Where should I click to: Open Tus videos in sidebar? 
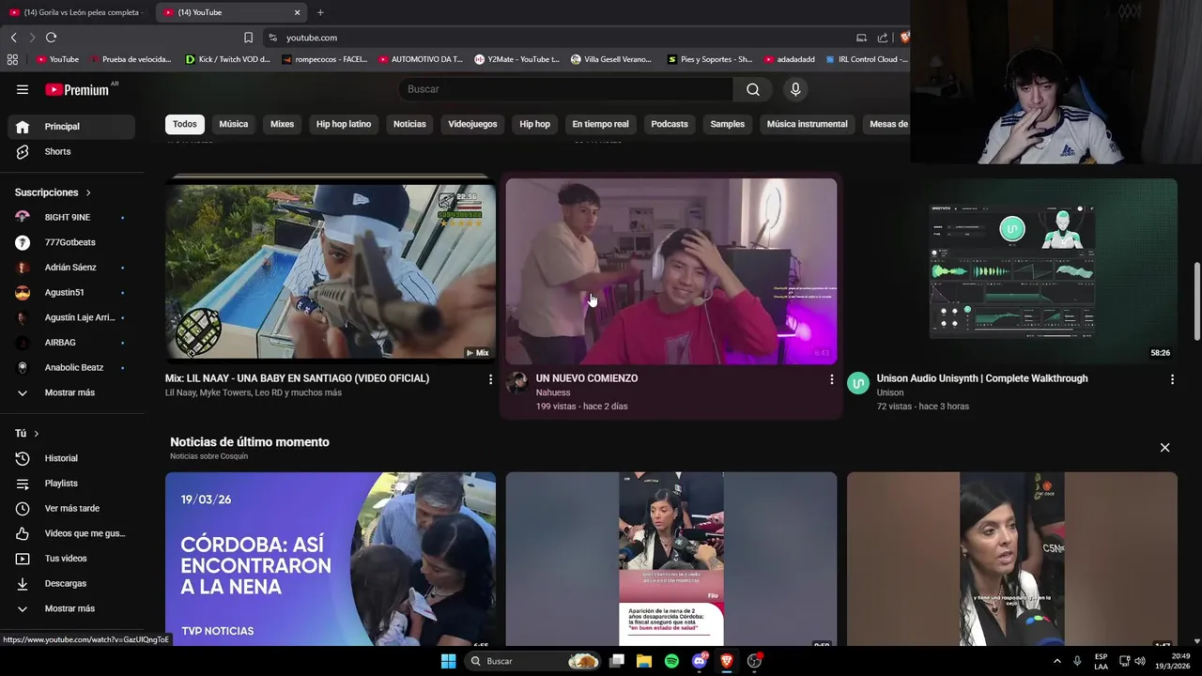pyautogui.click(x=71, y=559)
